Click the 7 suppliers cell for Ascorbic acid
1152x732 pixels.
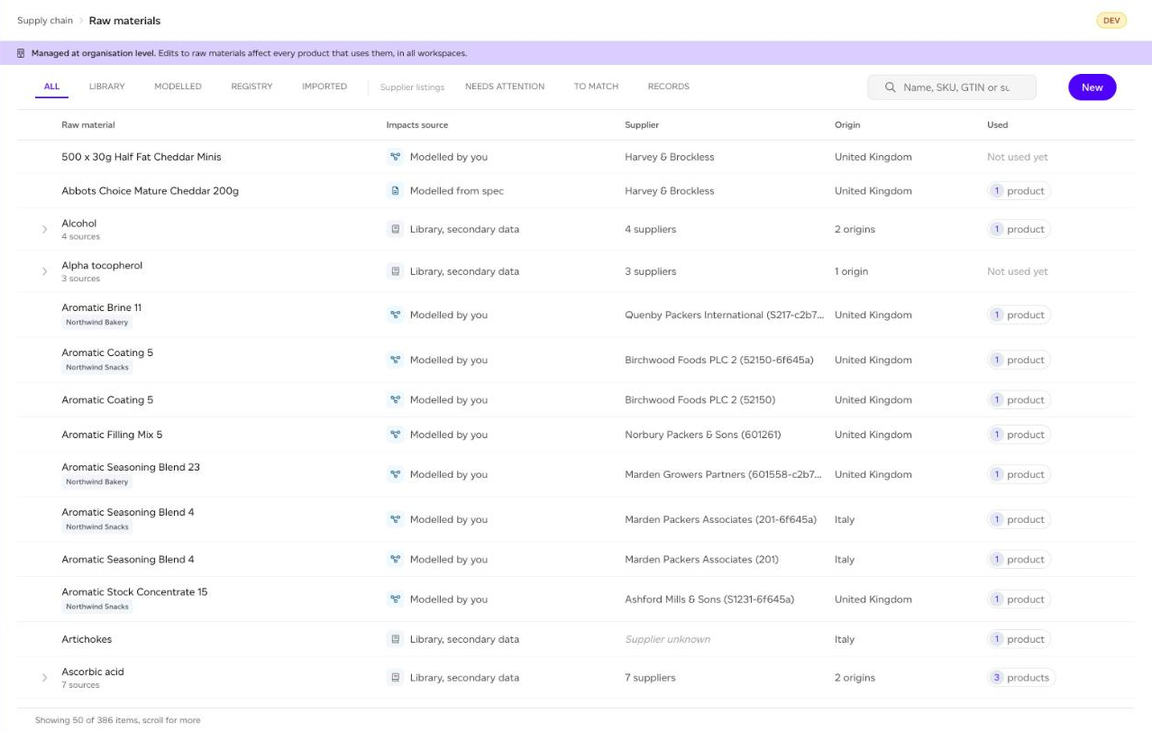click(650, 678)
